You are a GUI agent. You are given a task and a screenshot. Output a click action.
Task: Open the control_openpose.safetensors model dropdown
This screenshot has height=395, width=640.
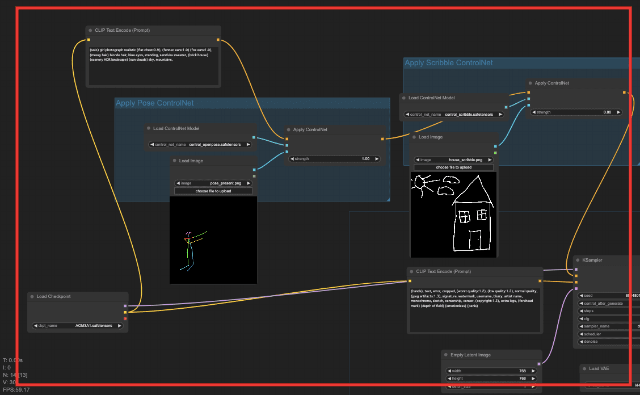click(x=200, y=145)
